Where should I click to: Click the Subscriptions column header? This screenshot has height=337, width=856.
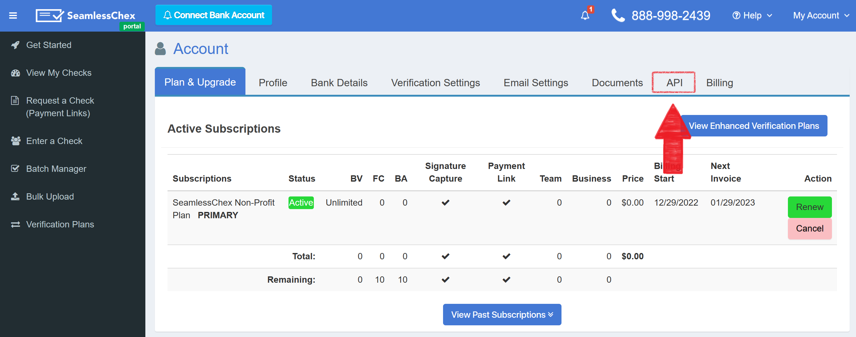point(202,178)
